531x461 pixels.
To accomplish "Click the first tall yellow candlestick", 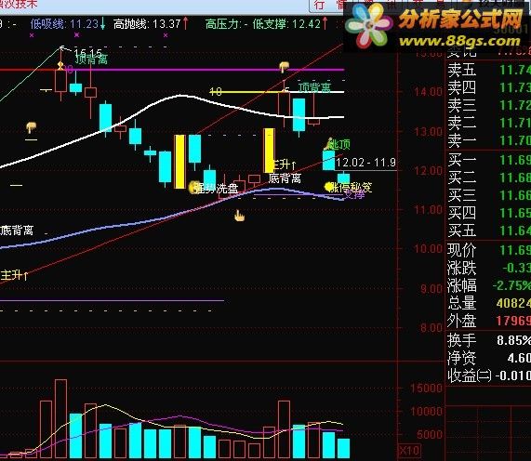I will (179, 162).
